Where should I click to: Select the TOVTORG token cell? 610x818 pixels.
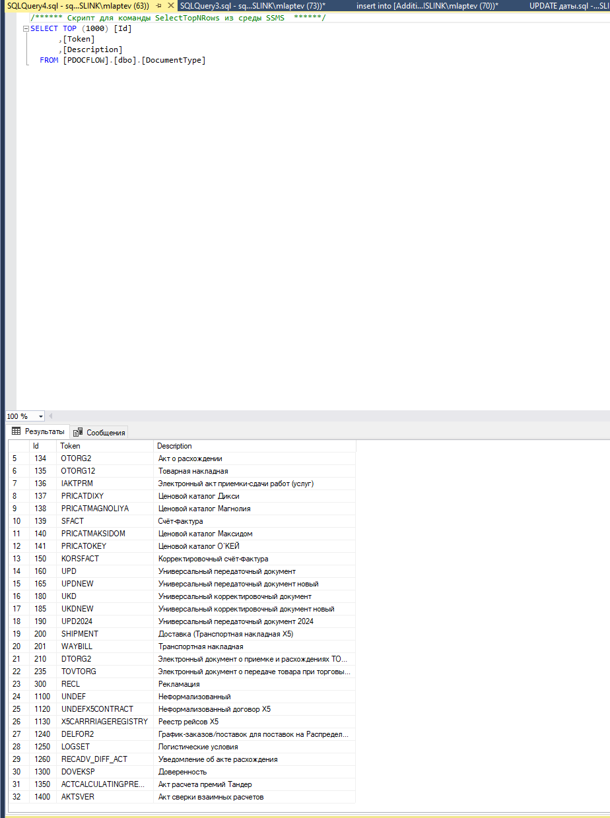105,672
